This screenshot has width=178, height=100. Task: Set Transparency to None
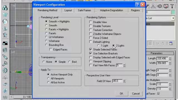(44, 62)
